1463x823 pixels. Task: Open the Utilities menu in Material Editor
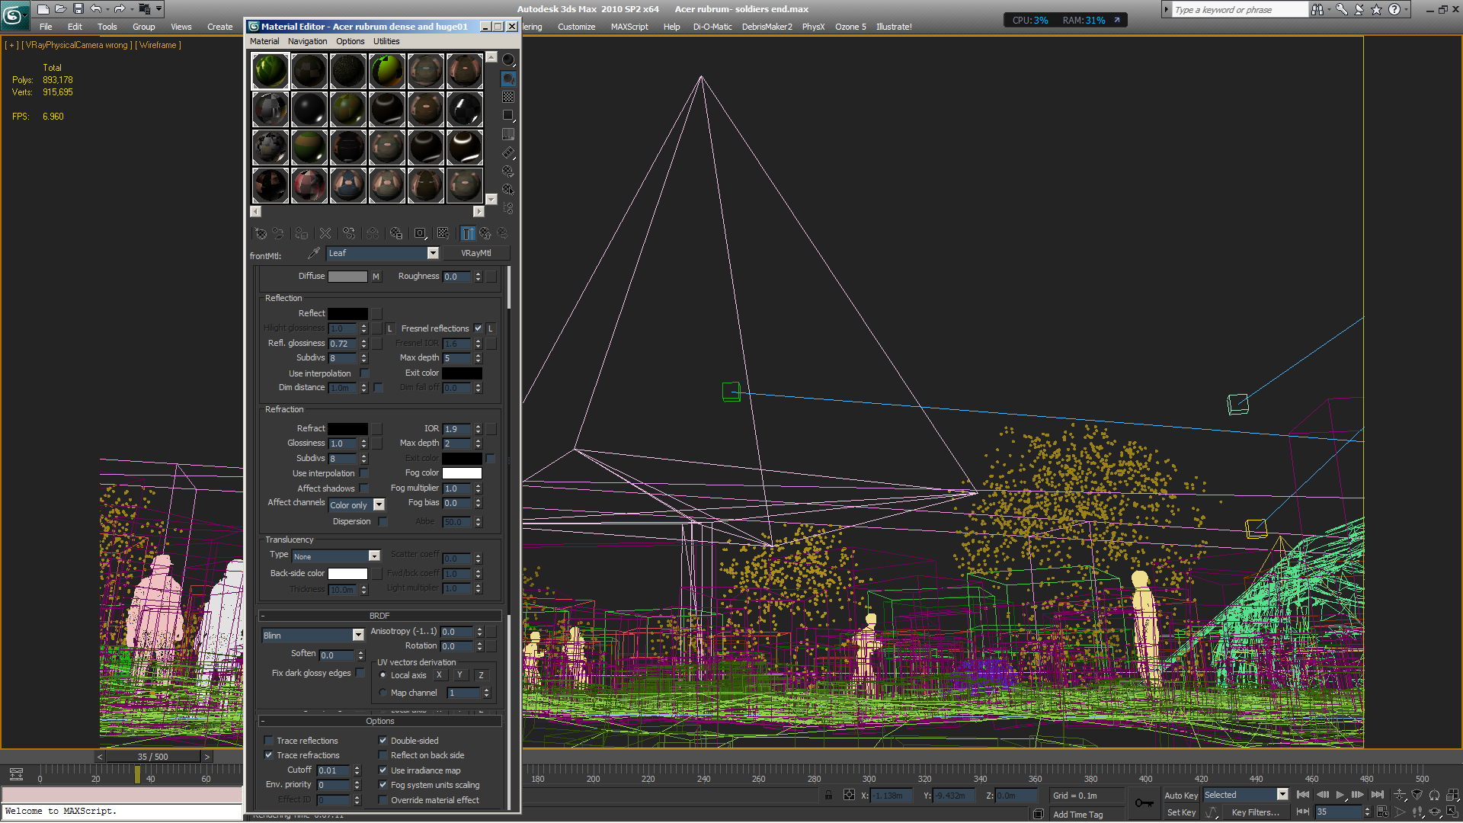tap(386, 41)
